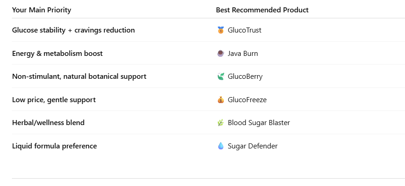405x186 pixels.
Task: Select the Java Burn product name
Action: [x=243, y=54]
